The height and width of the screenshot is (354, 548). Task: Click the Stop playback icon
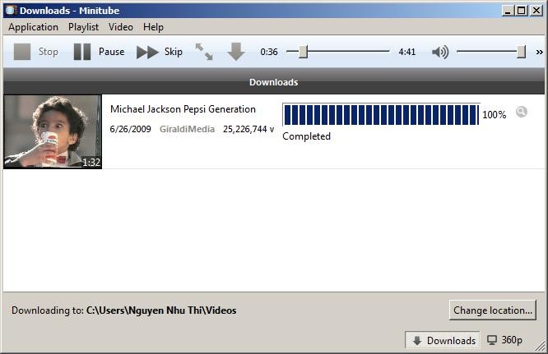(23, 52)
